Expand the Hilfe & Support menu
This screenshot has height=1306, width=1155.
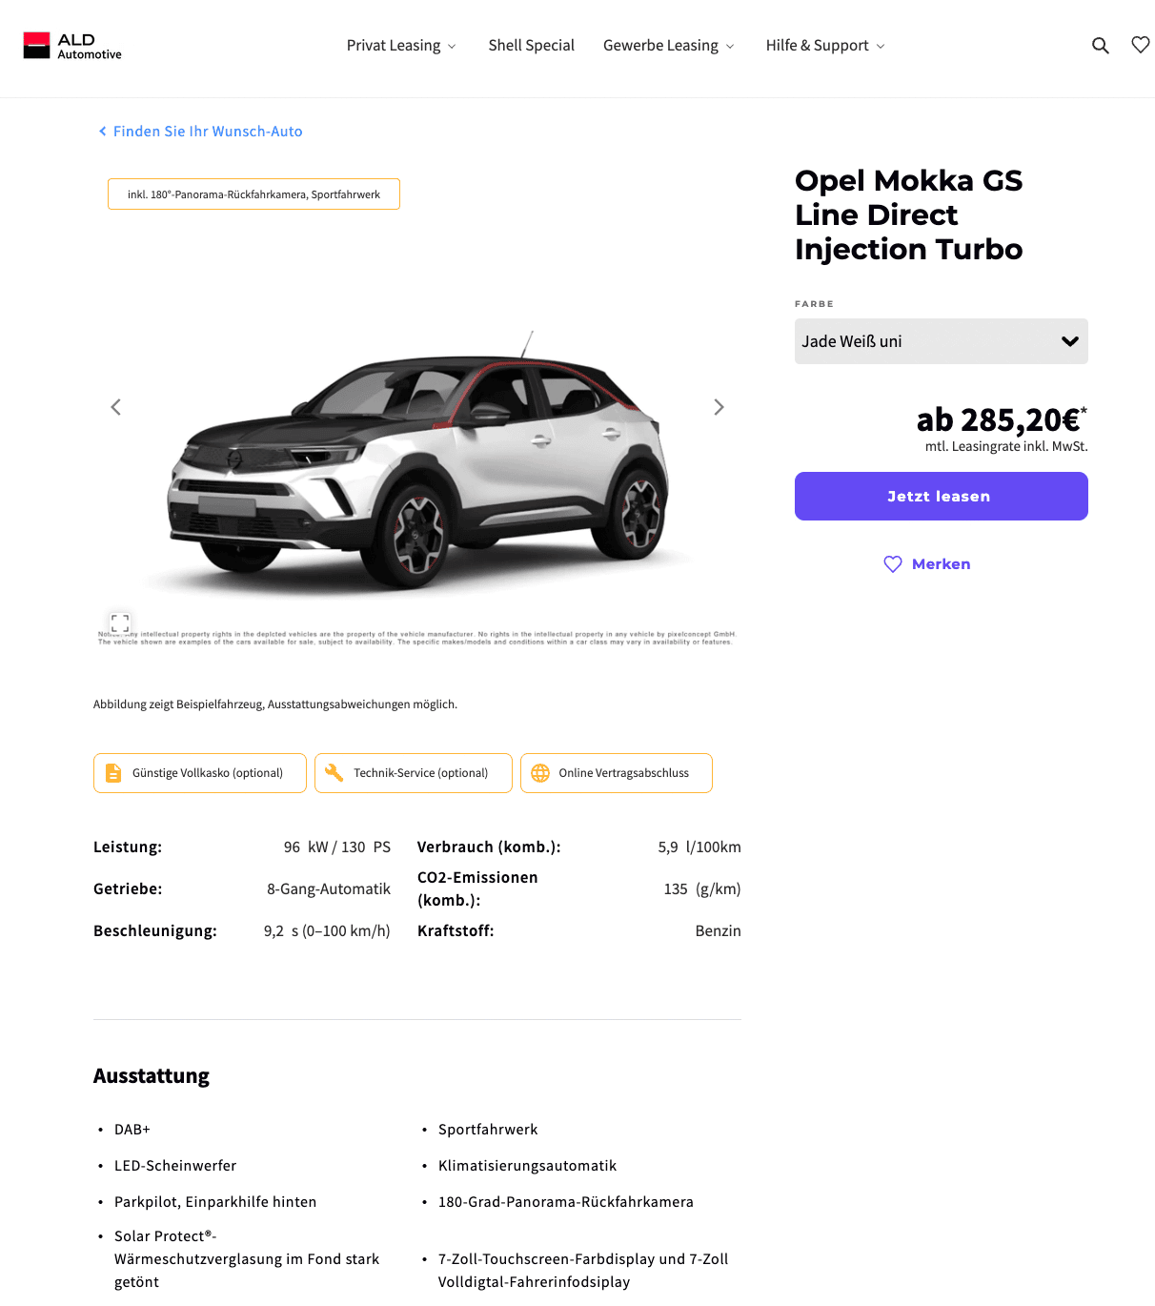(x=825, y=46)
